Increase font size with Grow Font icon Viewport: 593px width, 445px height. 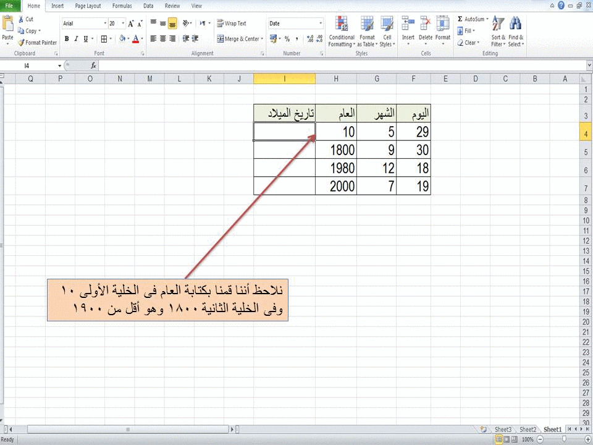[x=131, y=23]
